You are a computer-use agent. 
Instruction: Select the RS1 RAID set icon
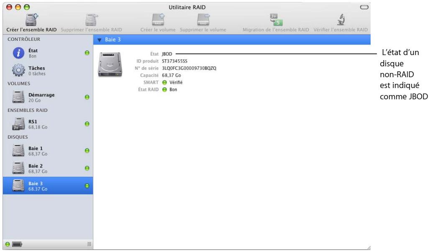pos(18,124)
